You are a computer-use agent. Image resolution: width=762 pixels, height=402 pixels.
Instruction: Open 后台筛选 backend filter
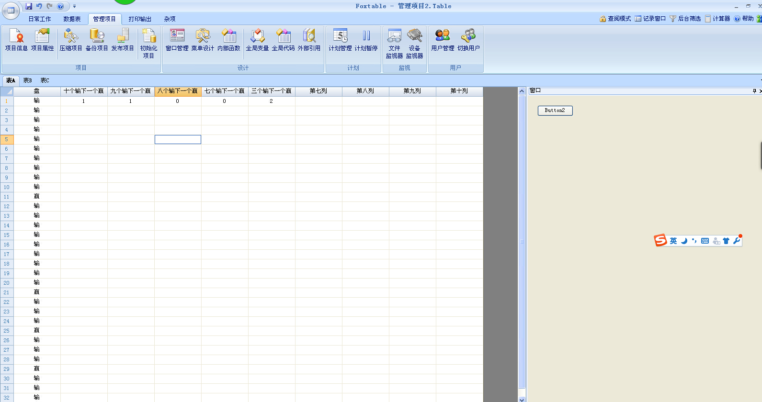[685, 19]
